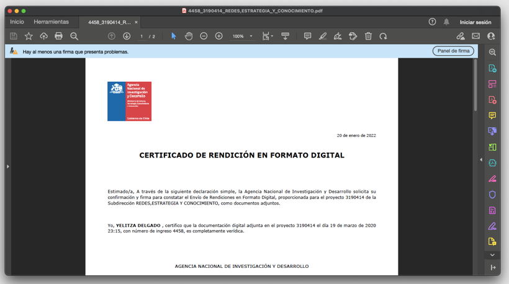
Task: Delete with the trash can icon
Action: [x=368, y=36]
